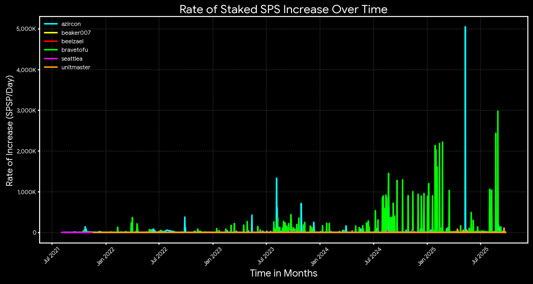Image resolution: width=533 pixels, height=284 pixels.
Task: Click the chart title text
Action: 283,9
